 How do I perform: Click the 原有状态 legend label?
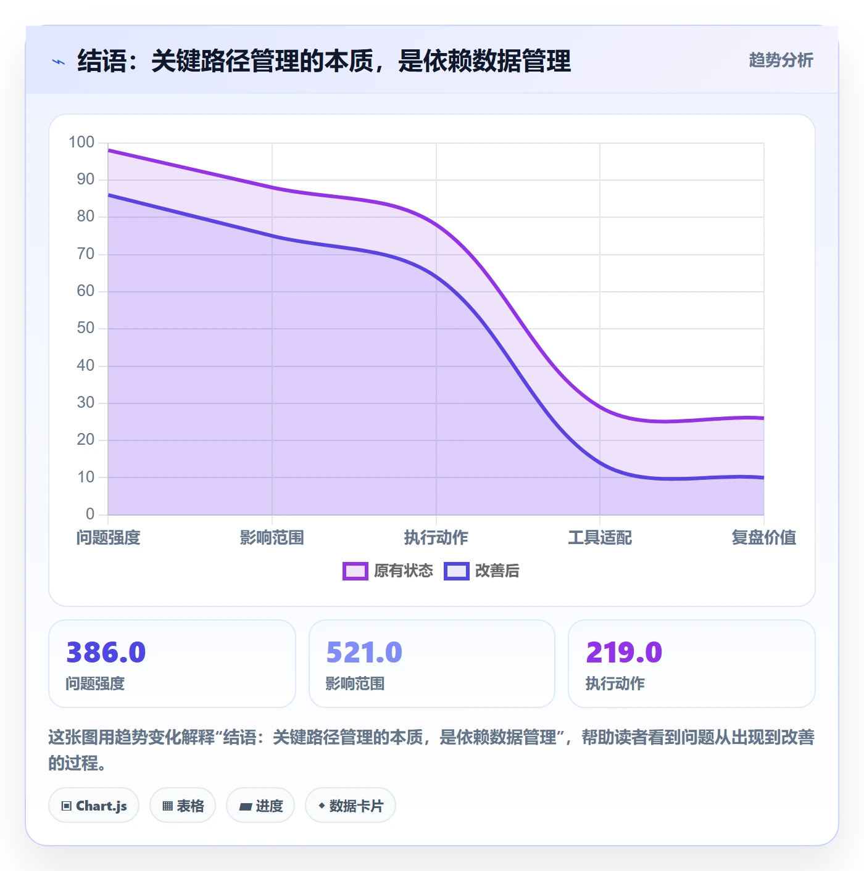coord(404,571)
